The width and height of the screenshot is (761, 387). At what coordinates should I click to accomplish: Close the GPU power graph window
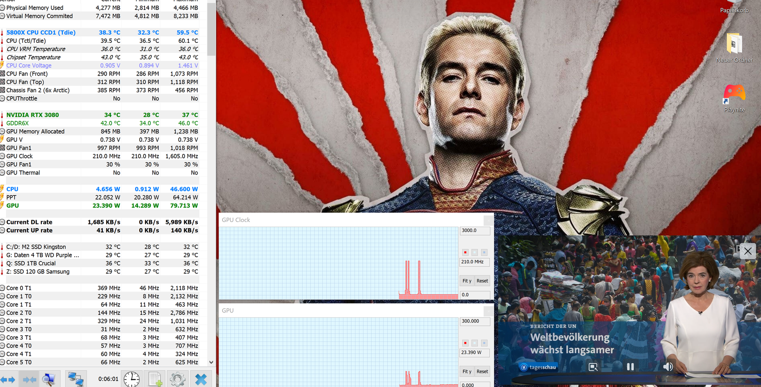pos(488,311)
